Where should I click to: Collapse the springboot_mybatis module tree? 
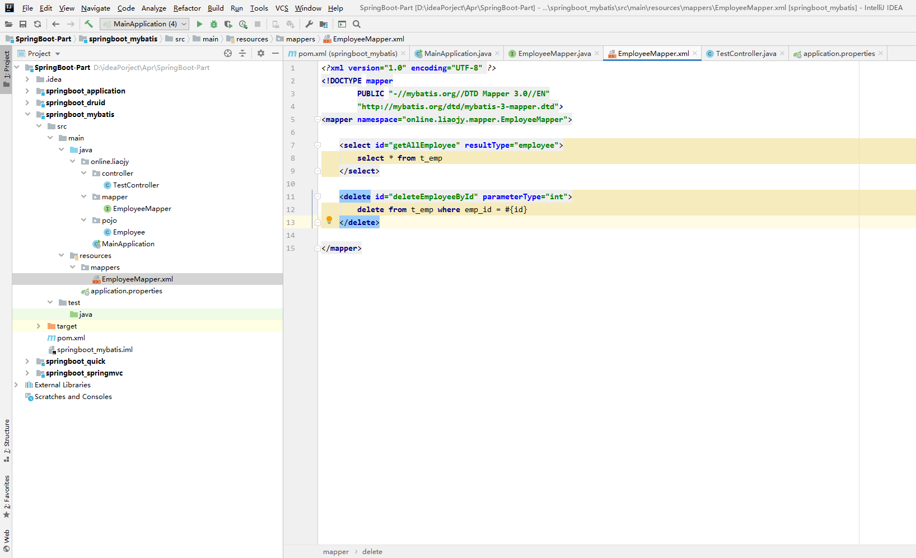click(x=27, y=115)
